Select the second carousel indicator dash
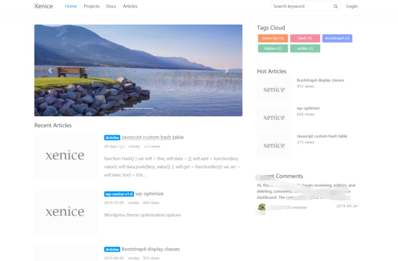Screen dimensions: 398x261 coord(138,108)
